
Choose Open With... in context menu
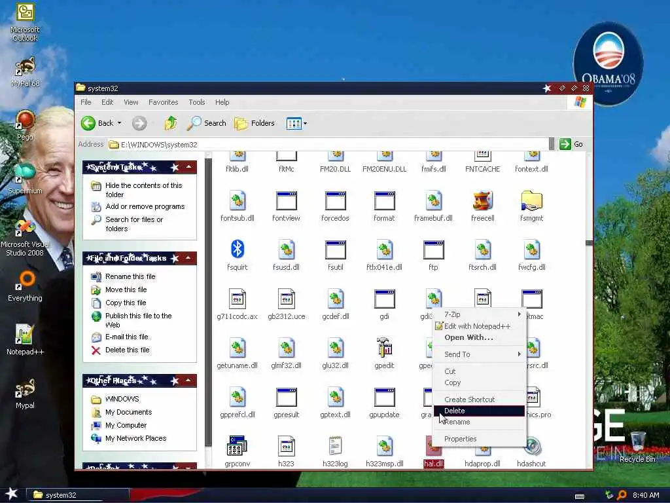479,337
